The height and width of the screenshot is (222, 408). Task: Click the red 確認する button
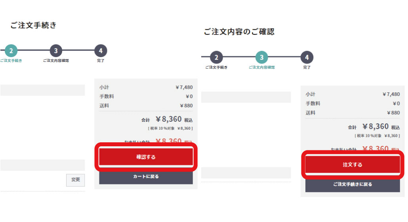tap(146, 157)
